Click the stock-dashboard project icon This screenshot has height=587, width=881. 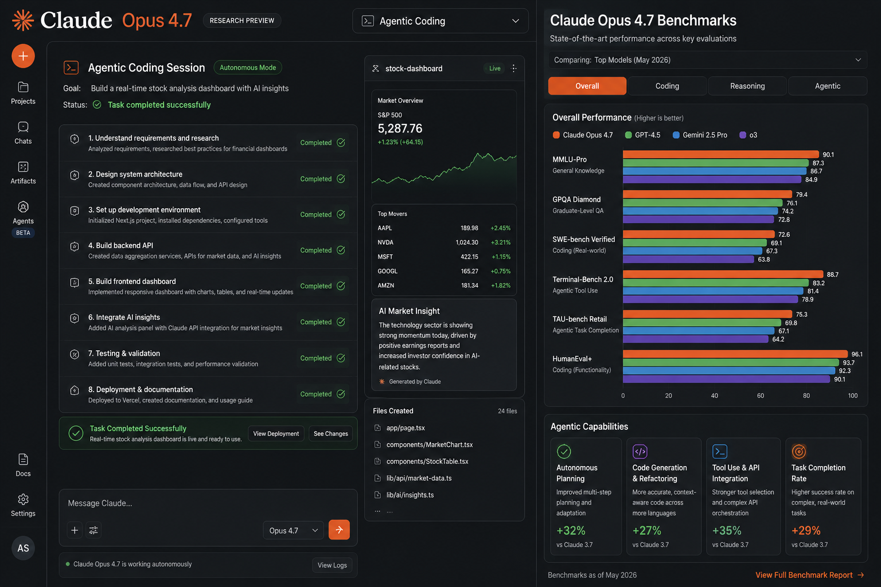coord(376,68)
